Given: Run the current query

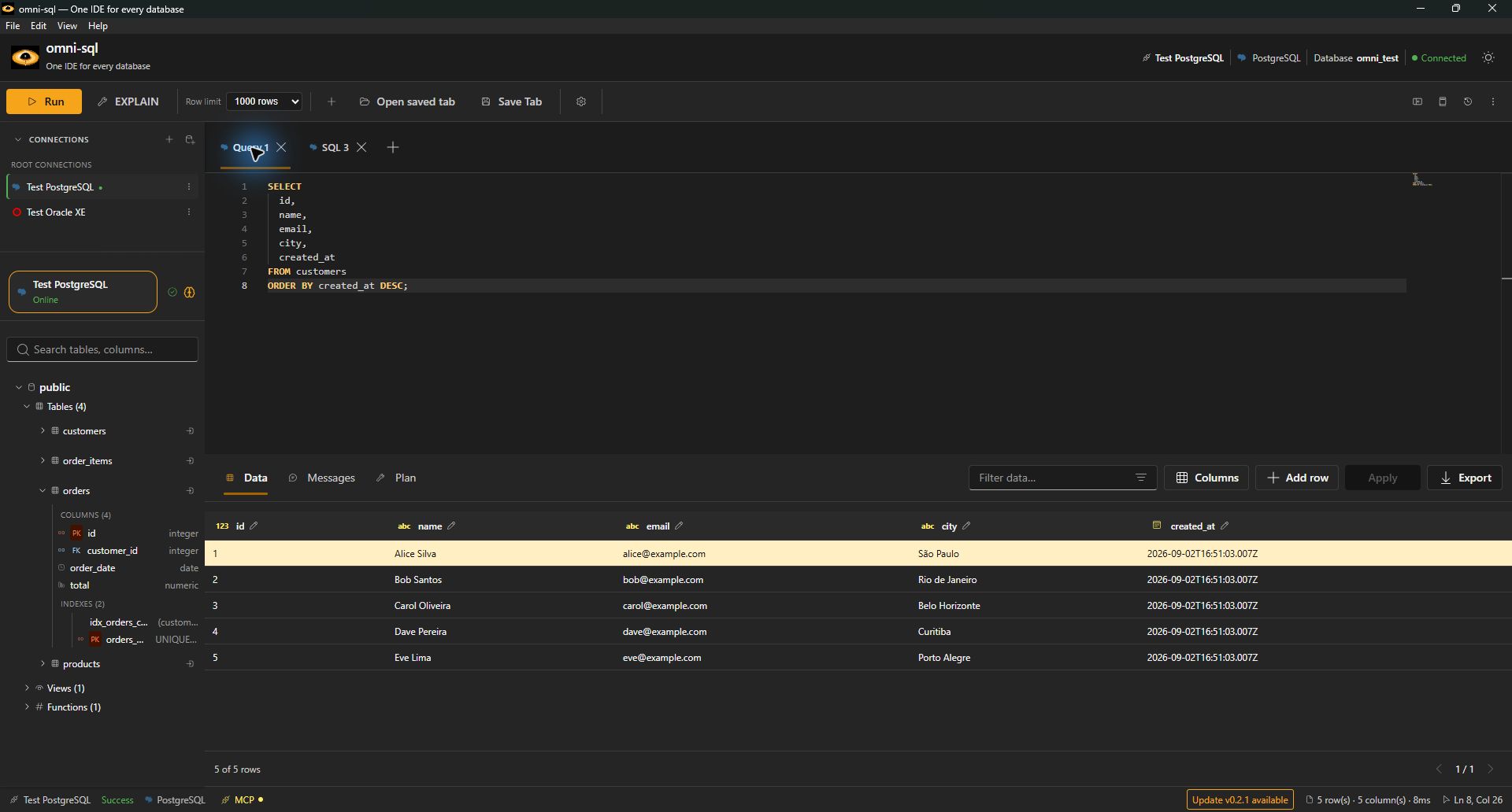Looking at the screenshot, I should (x=44, y=101).
